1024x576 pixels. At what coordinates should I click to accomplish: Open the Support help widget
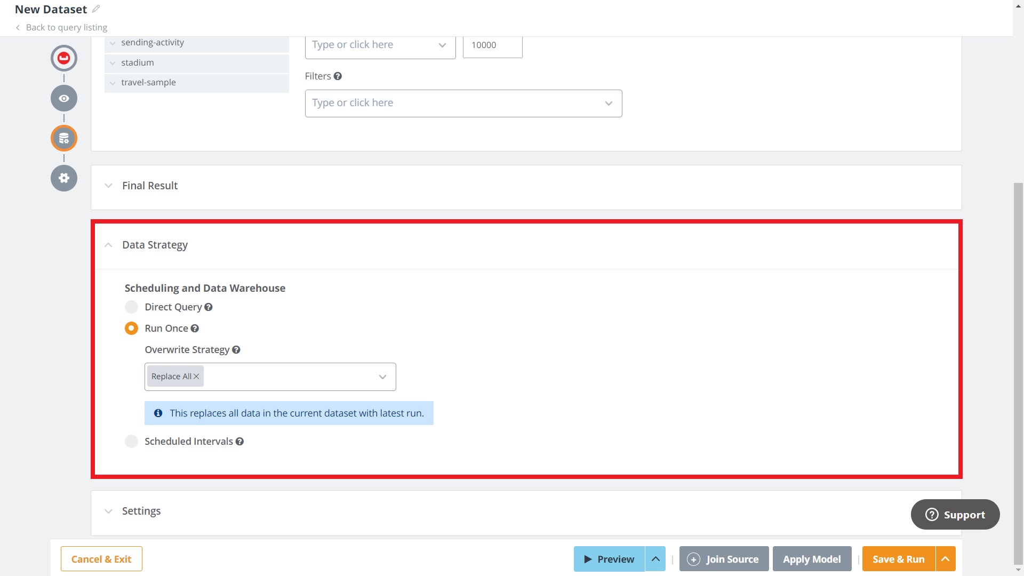pyautogui.click(x=955, y=514)
